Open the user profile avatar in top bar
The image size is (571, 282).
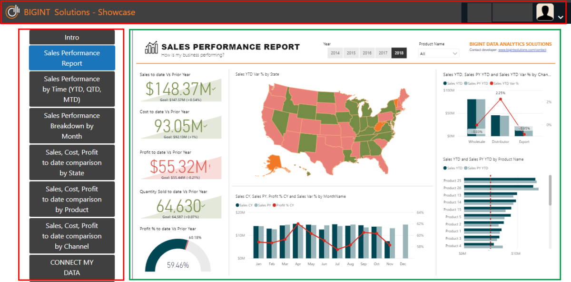click(x=545, y=11)
